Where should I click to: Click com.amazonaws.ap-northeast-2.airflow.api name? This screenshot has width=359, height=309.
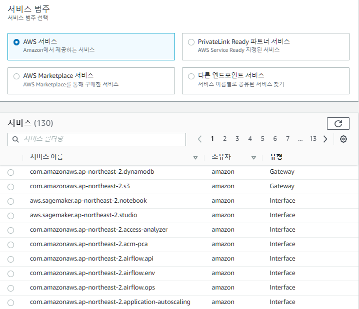tap(91, 259)
